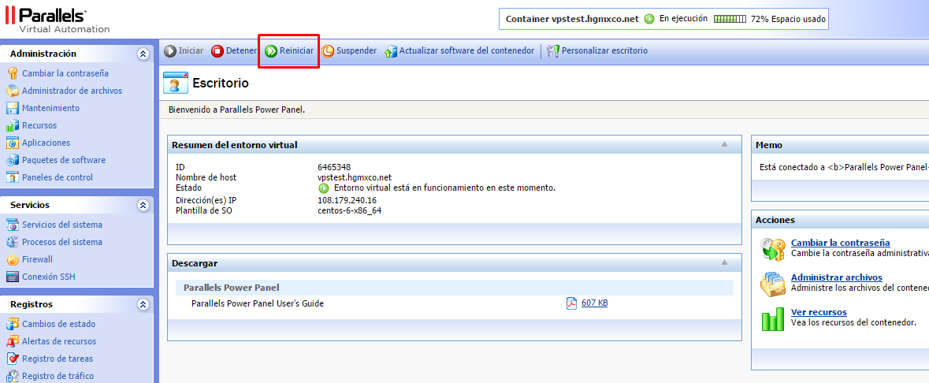Open Ver recursos link in Acciones
The width and height of the screenshot is (929, 383).
[x=819, y=312]
